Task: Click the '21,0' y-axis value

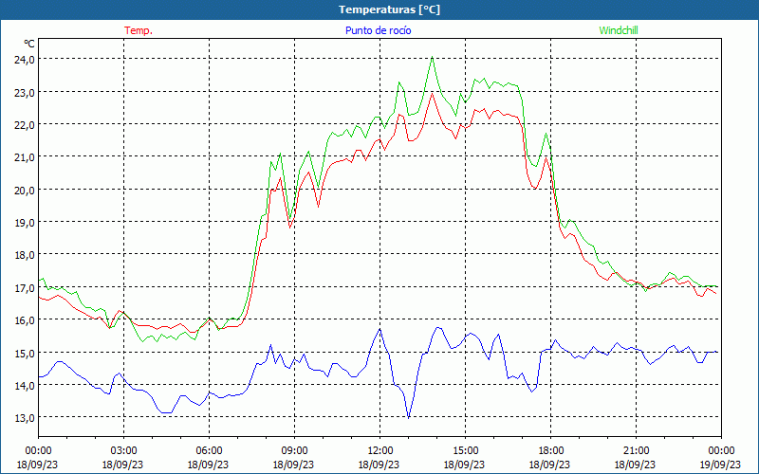Action: pos(24,157)
